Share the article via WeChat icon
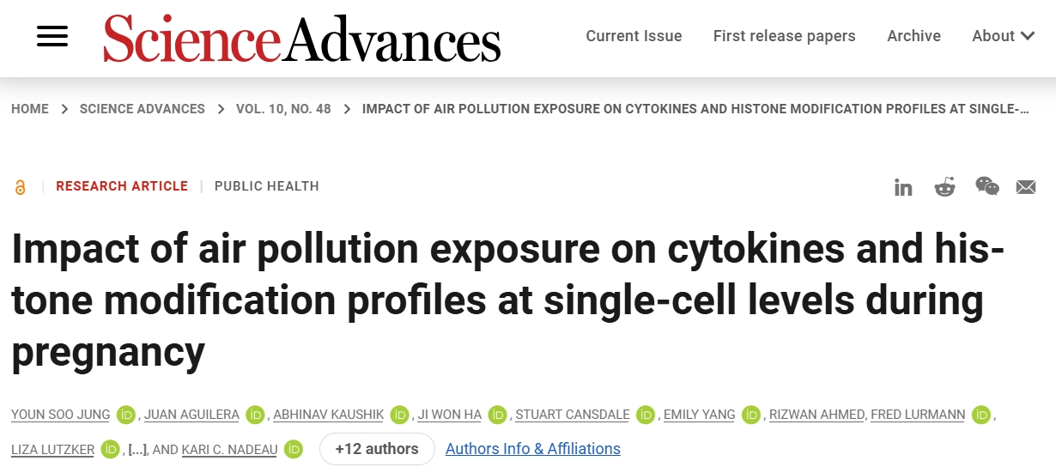 (x=987, y=186)
